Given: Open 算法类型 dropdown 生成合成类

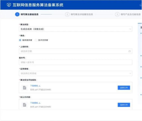Looking at the screenshot, I should 75,29.
